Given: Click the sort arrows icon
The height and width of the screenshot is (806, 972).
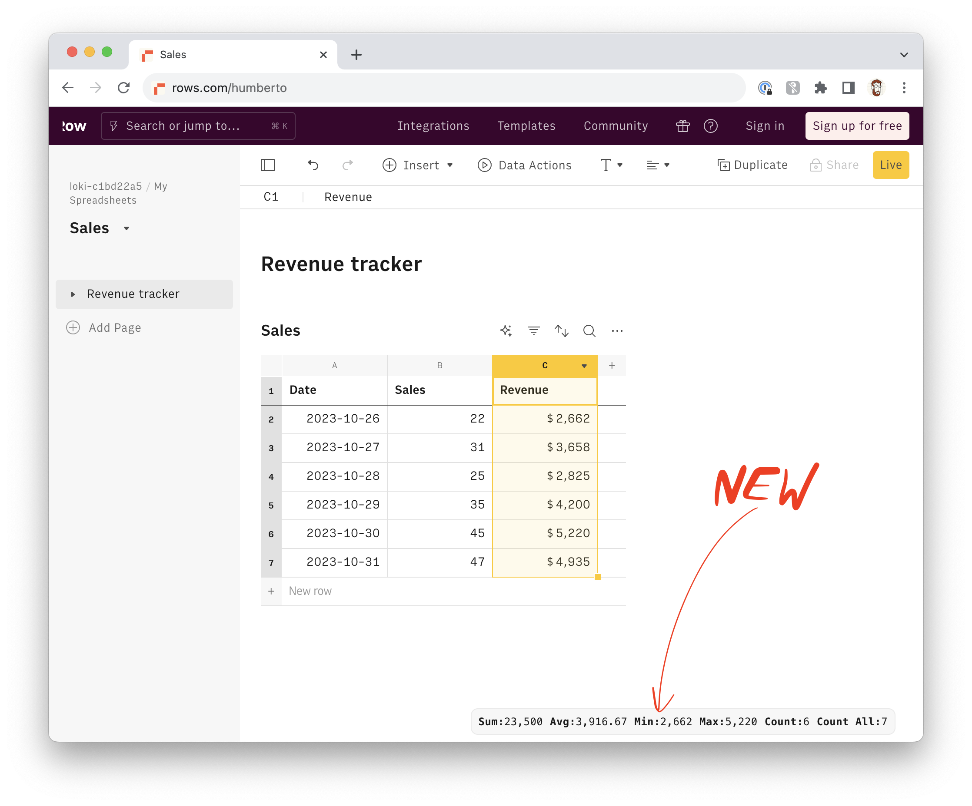Looking at the screenshot, I should pos(562,330).
